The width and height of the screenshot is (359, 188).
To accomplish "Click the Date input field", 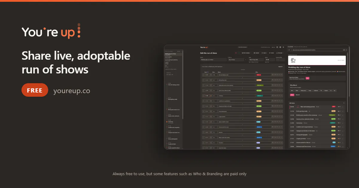I will point(256,60).
